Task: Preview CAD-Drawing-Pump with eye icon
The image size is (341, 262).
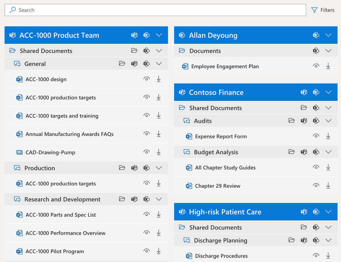Action: coord(146,152)
